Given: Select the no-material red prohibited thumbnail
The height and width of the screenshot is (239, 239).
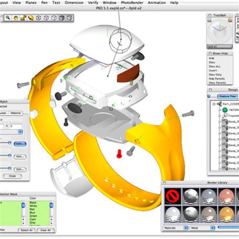Looking at the screenshot, I should click(x=172, y=196).
